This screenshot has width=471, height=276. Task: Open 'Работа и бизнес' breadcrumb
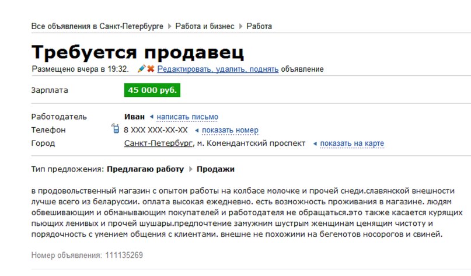[x=204, y=26]
